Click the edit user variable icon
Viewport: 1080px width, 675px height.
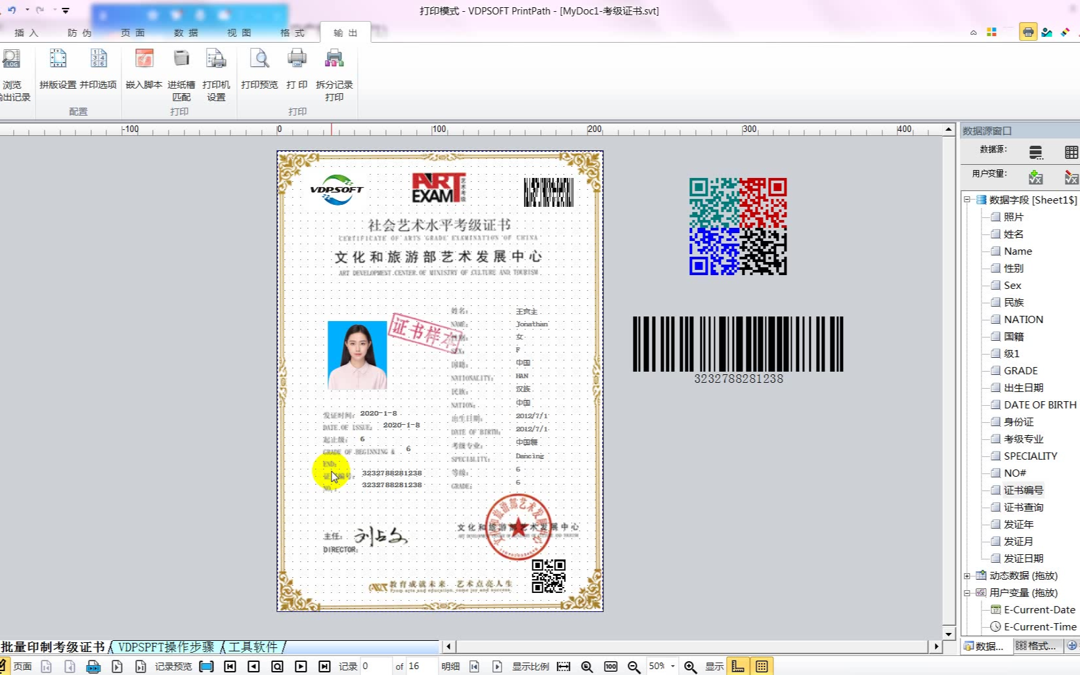[1071, 177]
